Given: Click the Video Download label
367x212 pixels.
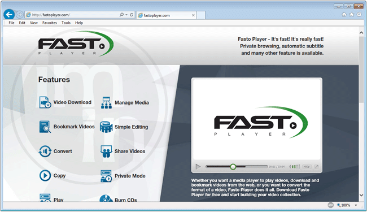Looking at the screenshot, I should pos(72,102).
